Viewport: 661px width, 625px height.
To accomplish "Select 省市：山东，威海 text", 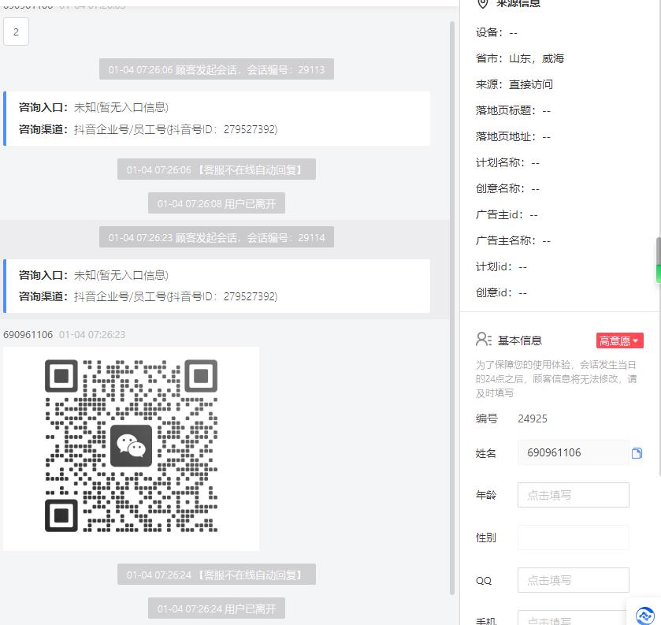I will 520,58.
